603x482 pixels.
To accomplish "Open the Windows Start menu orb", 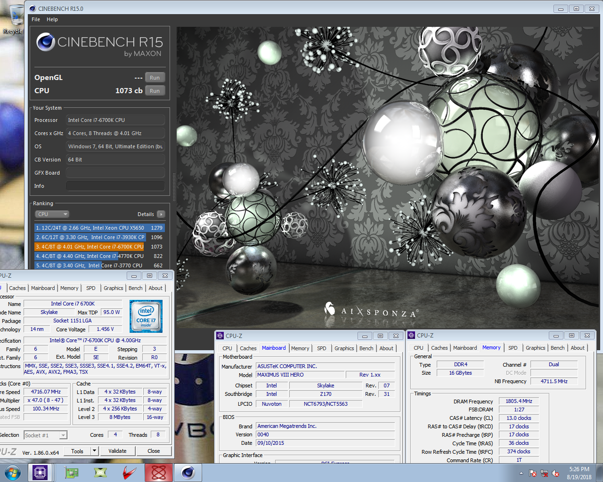I will tap(13, 473).
